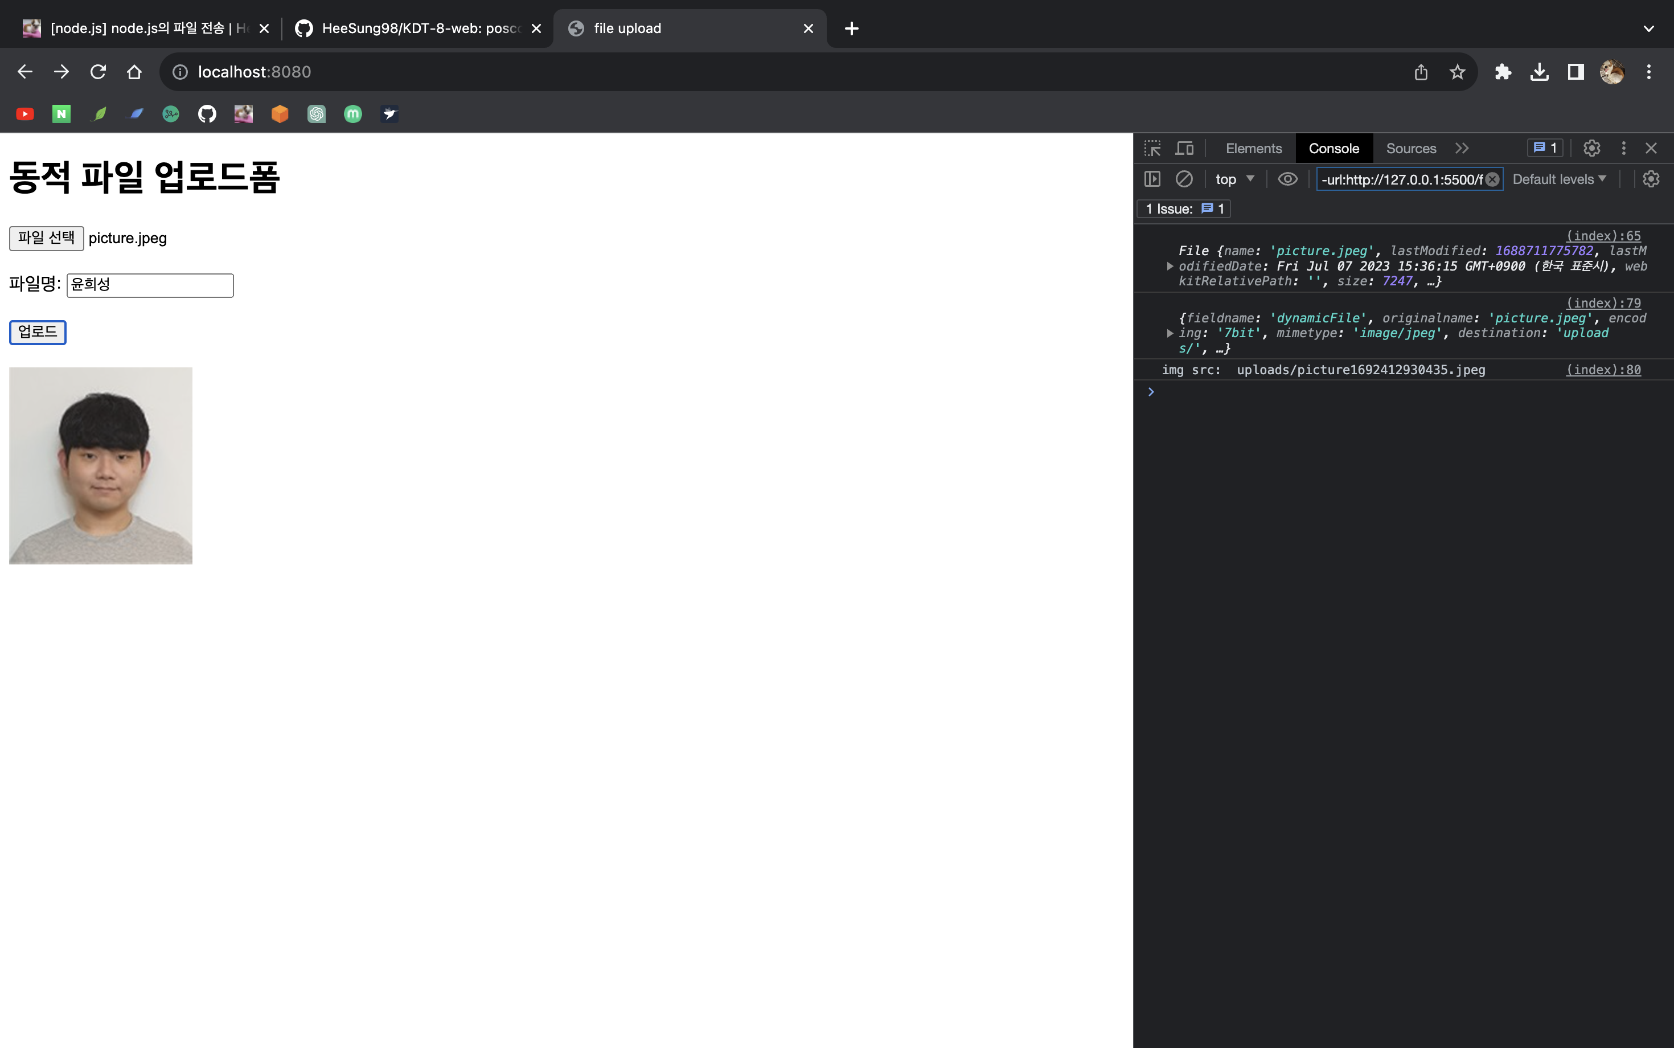Open the pixel avatar bookmark icon
1674x1048 pixels.
244,114
